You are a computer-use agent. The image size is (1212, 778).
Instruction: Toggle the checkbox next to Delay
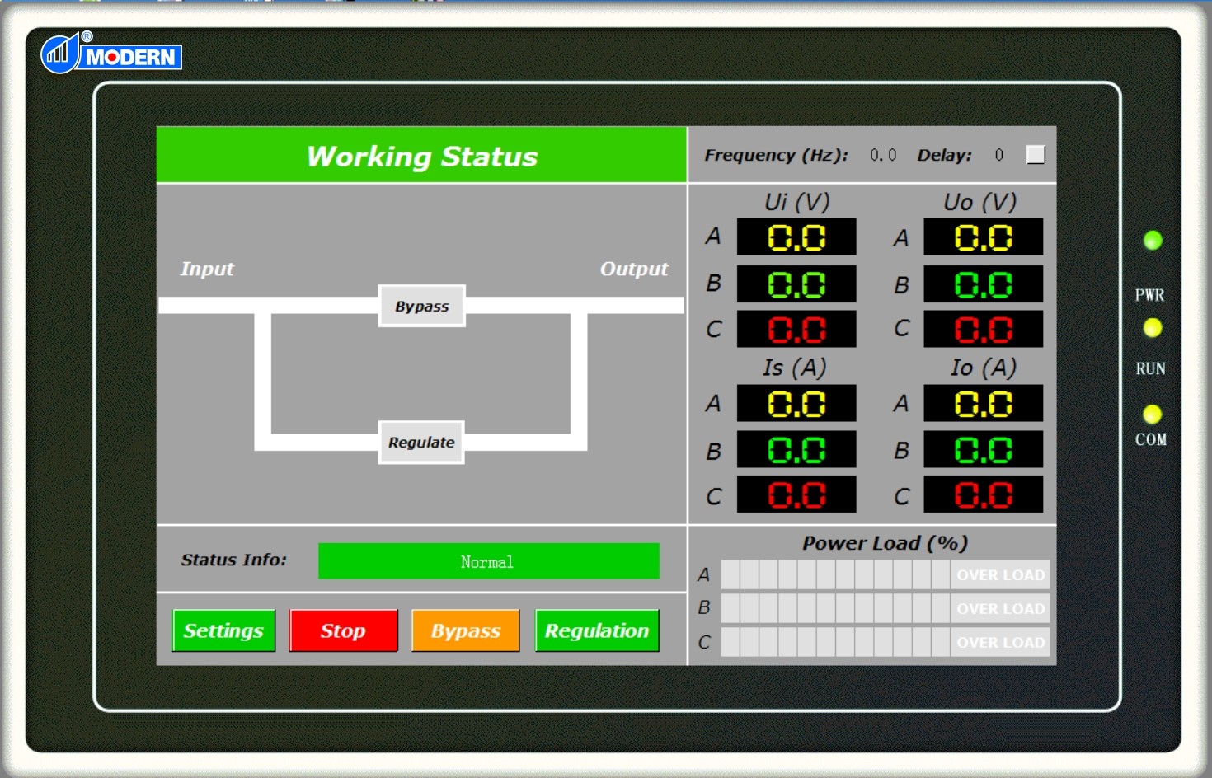click(x=1036, y=154)
